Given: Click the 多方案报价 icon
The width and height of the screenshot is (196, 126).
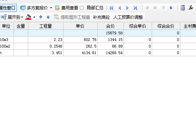Looking at the screenshot, I should (x=23, y=8).
